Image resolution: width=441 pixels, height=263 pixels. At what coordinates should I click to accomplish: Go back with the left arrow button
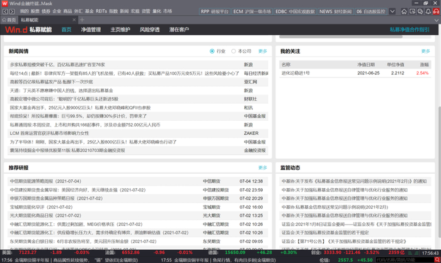tap(5, 11)
